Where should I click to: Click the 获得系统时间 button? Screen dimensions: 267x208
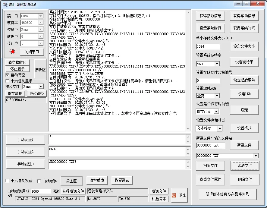(244, 28)
